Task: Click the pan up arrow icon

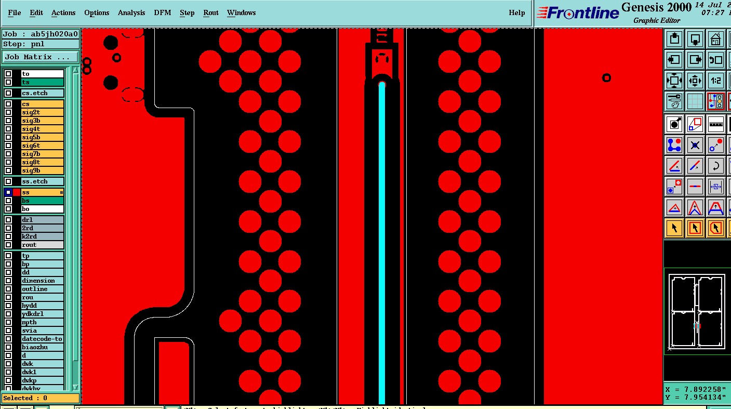Action: [x=674, y=39]
